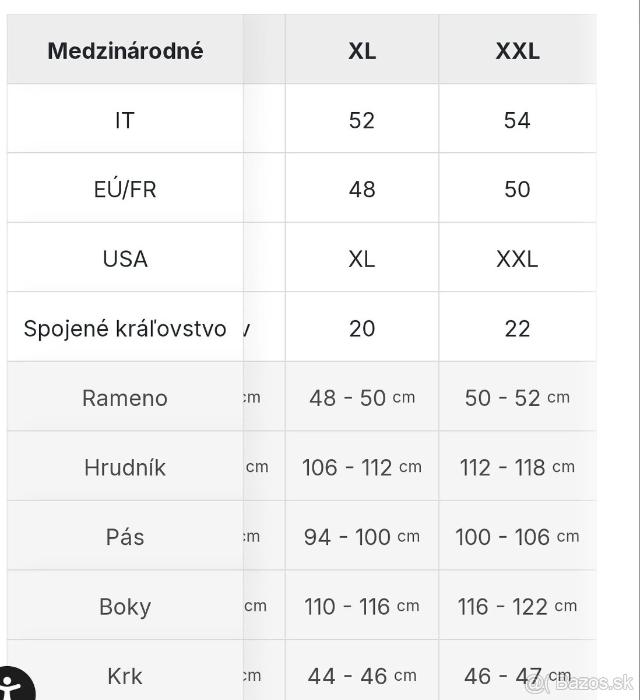Click IT size 54 cell
The image size is (640, 700).
[517, 120]
